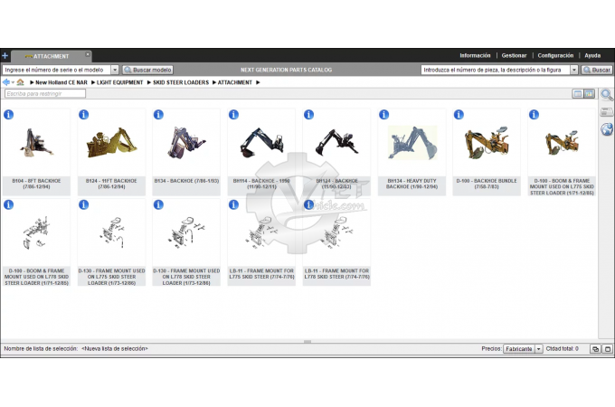Go back with the blue arrow
Image resolution: width=615 pixels, height=407 pixels.
click(6, 82)
